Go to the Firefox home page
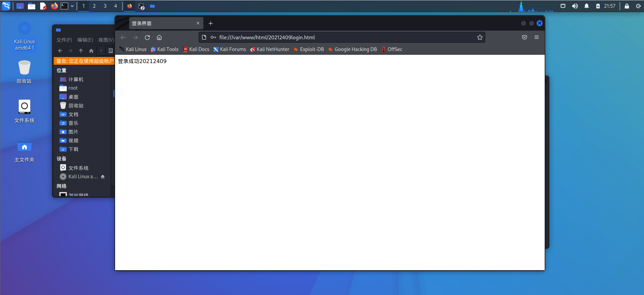The width and height of the screenshot is (644, 295). click(x=159, y=37)
